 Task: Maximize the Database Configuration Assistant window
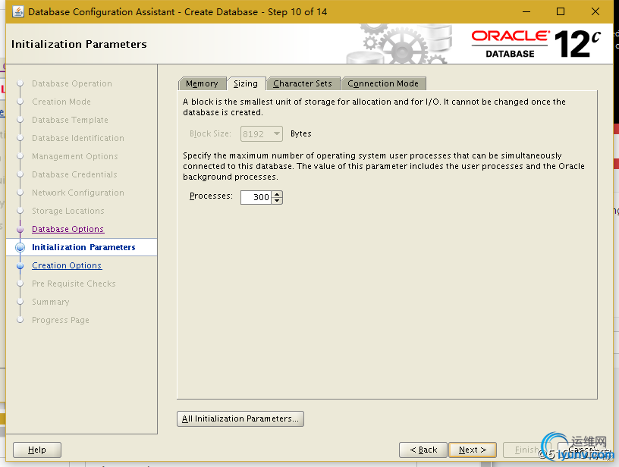tap(561, 12)
